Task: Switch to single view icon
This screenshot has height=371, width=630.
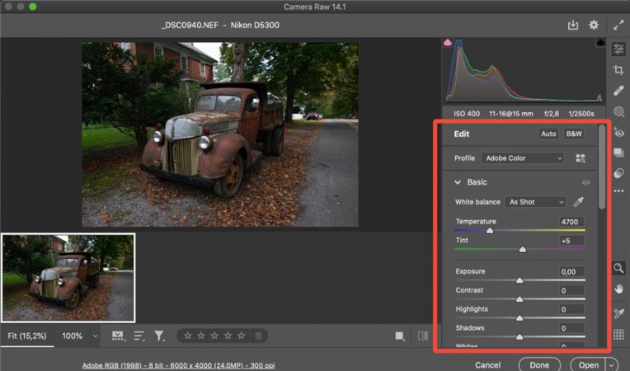Action: tap(399, 336)
